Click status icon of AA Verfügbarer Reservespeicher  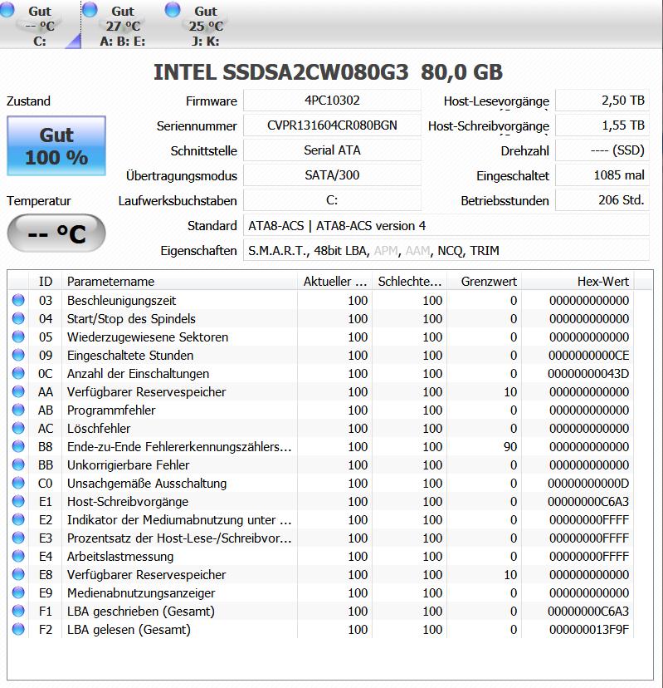tap(18, 391)
